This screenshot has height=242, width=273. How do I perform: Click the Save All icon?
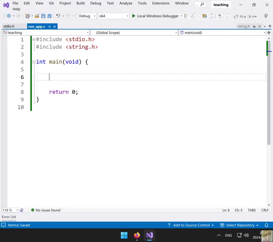click(x=49, y=16)
